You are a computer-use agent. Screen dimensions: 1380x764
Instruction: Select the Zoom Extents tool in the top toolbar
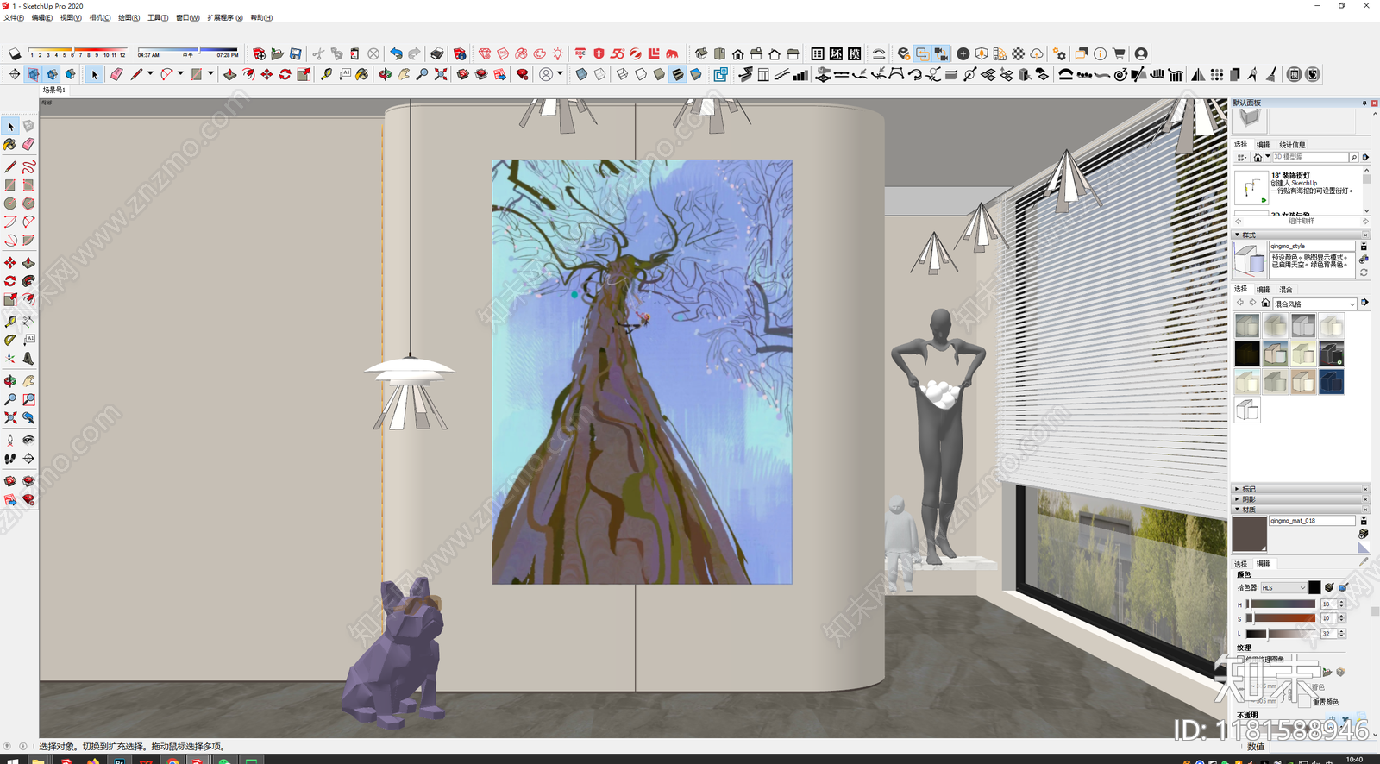point(441,74)
